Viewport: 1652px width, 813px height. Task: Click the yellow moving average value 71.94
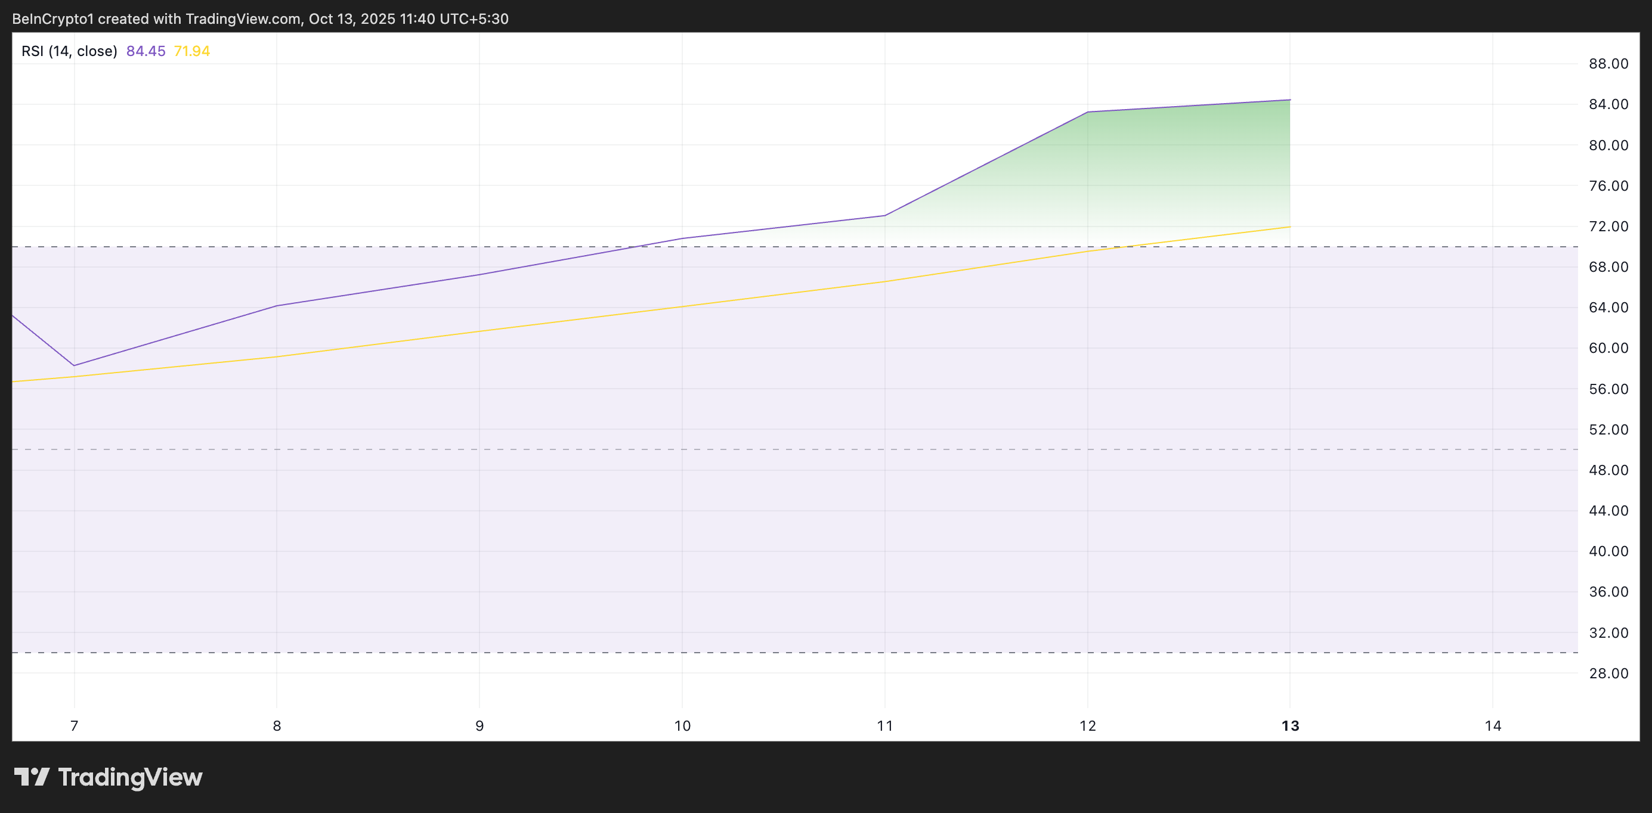pos(192,51)
